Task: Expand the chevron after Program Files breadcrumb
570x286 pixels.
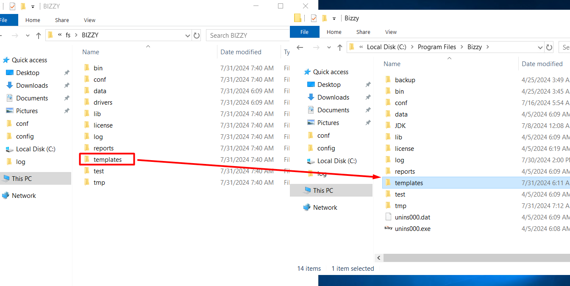Action: (462, 47)
